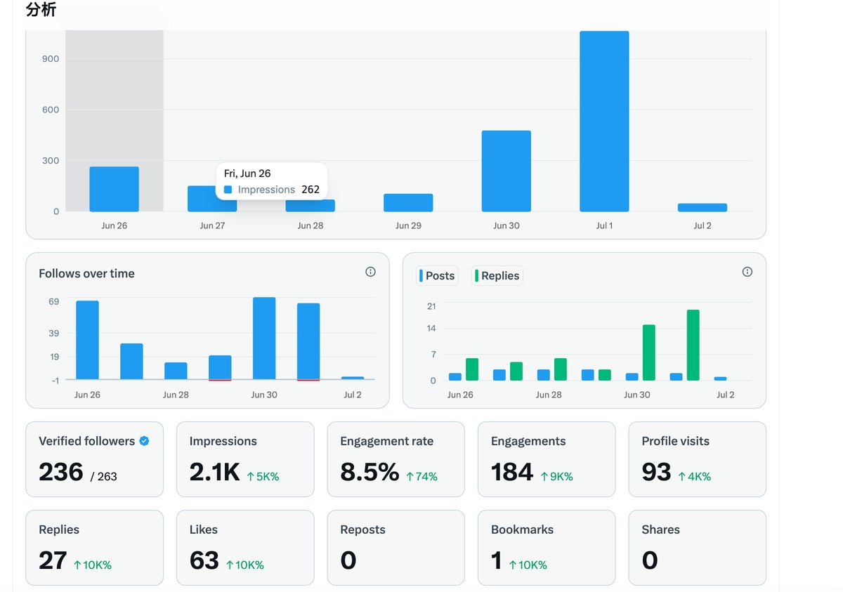Click the Jun 26 impressions bar
The height and width of the screenshot is (592, 843).
tap(114, 189)
